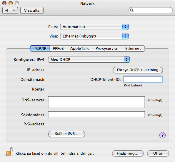This screenshot has width=175, height=162.
Task: Click the Ställ in IPv6 button
Action: pos(67,134)
